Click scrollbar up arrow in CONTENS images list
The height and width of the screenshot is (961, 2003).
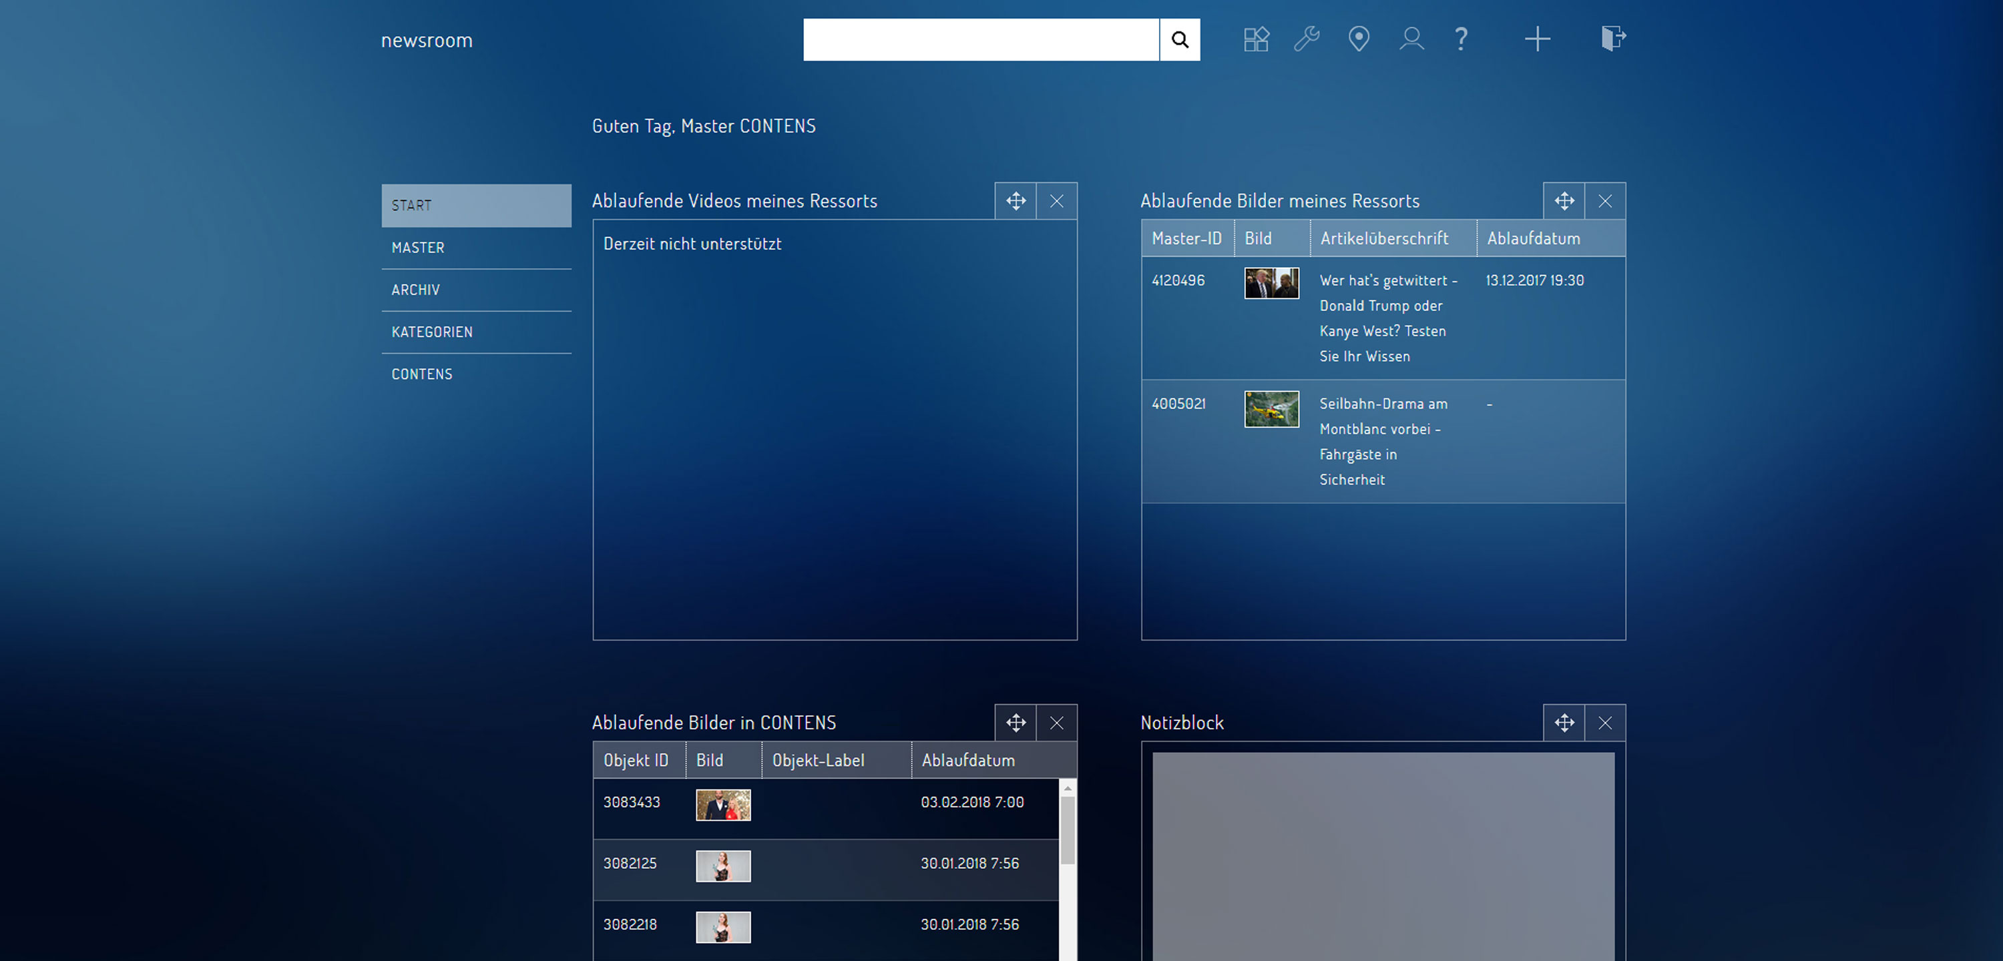click(x=1068, y=788)
